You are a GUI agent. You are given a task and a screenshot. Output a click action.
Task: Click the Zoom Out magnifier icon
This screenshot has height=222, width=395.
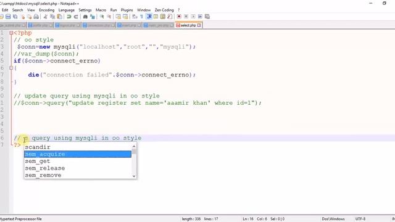[x=109, y=17]
